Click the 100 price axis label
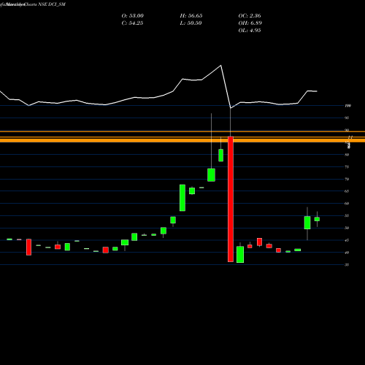Viewport: 365px width, 365px height. (x=347, y=106)
